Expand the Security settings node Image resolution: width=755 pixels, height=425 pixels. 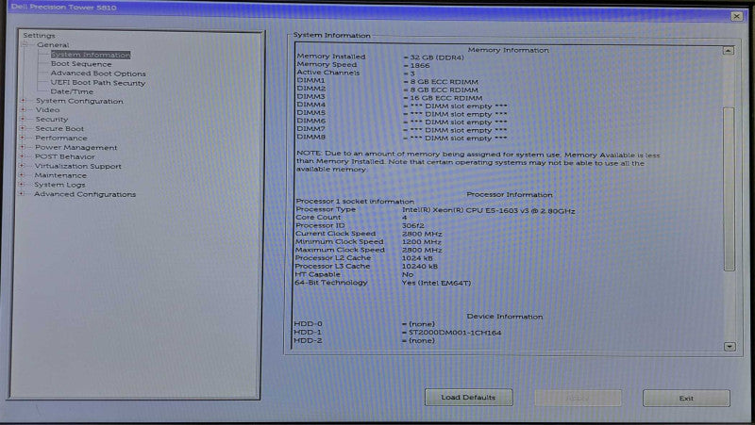point(22,119)
